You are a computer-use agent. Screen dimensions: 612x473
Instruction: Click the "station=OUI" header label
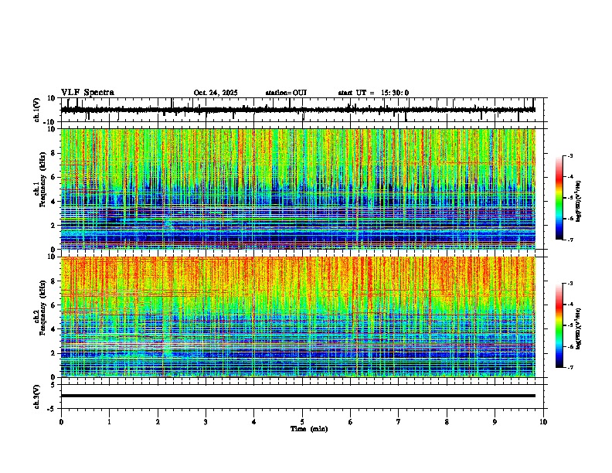pos(286,93)
